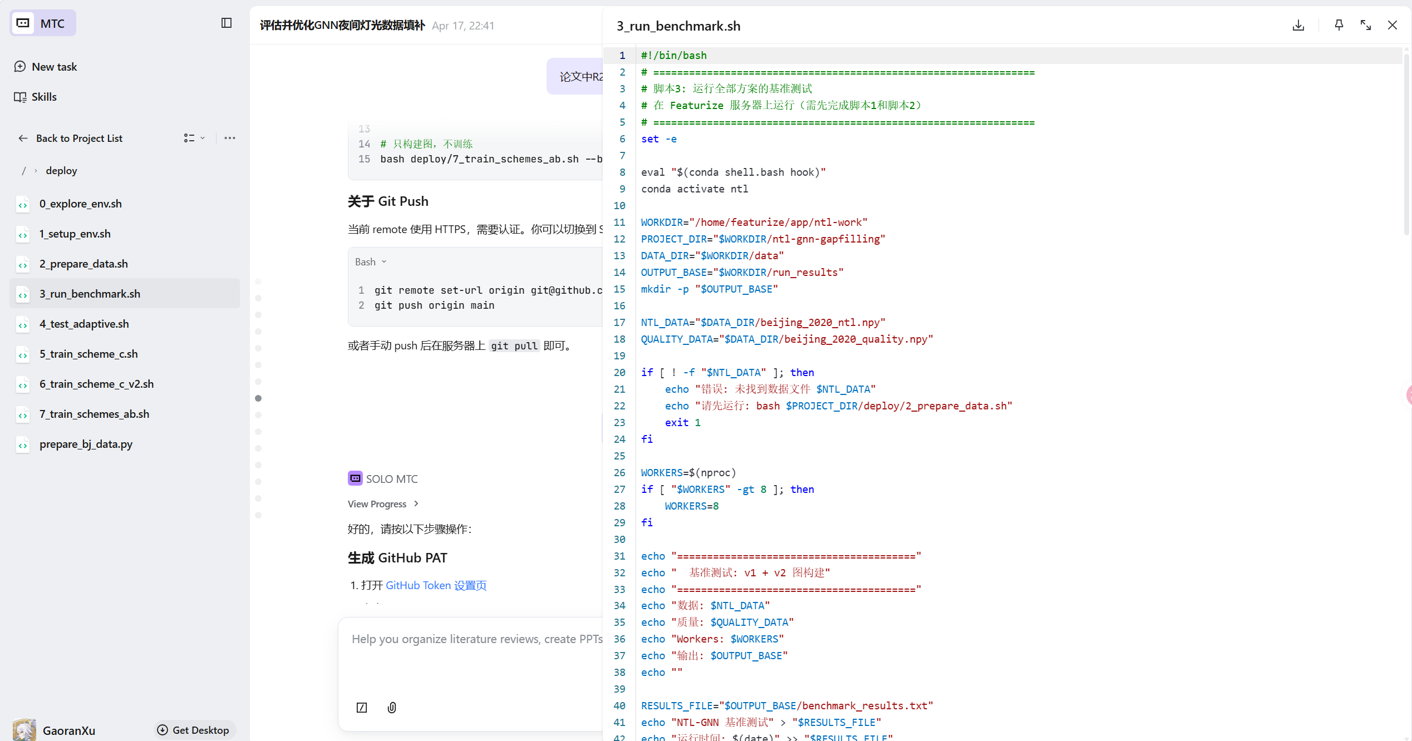The width and height of the screenshot is (1412, 741).
Task: Open the GitHub Token 设置页 link
Action: 436,585
